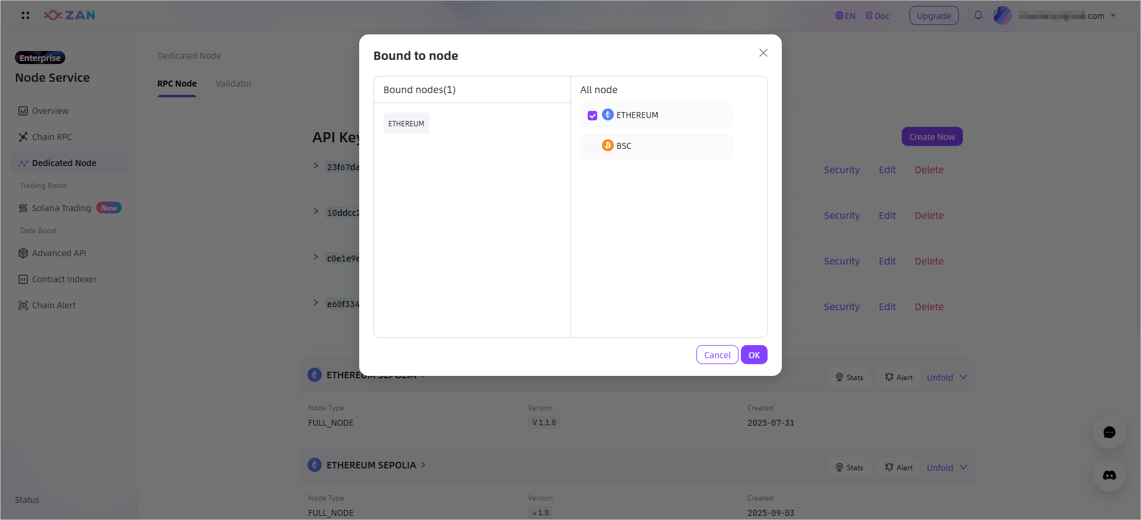Open the account dropdown arrow
Viewport: 1141px width, 520px height.
1113,16
